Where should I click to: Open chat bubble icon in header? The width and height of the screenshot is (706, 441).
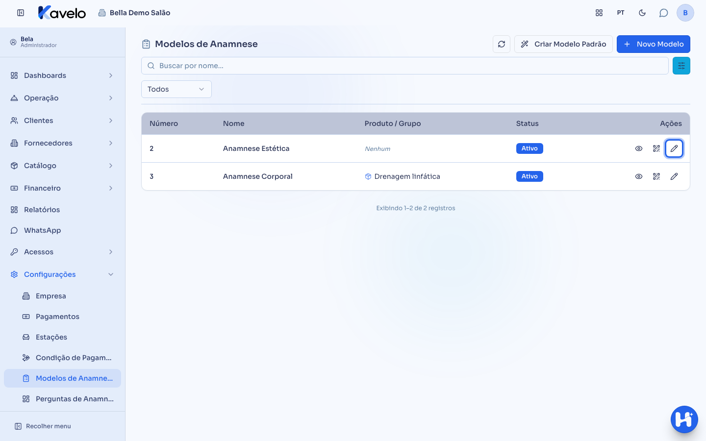tap(664, 13)
